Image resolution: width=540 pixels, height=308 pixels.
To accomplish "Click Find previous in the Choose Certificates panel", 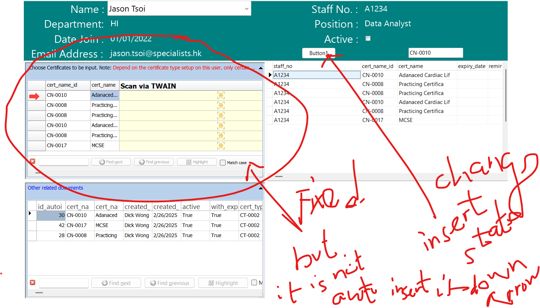I will (154, 162).
